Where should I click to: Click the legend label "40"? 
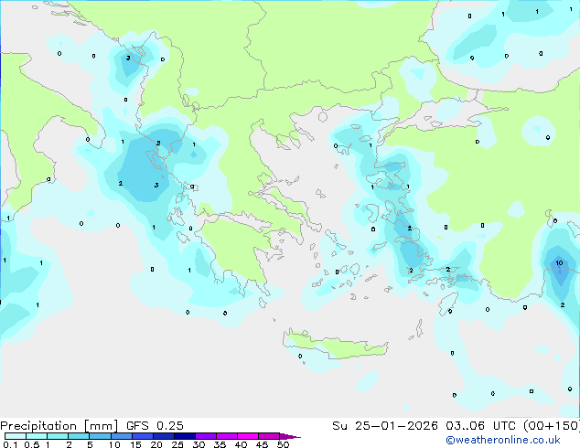coord(242,444)
